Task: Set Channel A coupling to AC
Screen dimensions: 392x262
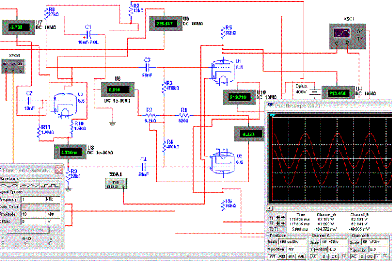Action: pos(313,256)
